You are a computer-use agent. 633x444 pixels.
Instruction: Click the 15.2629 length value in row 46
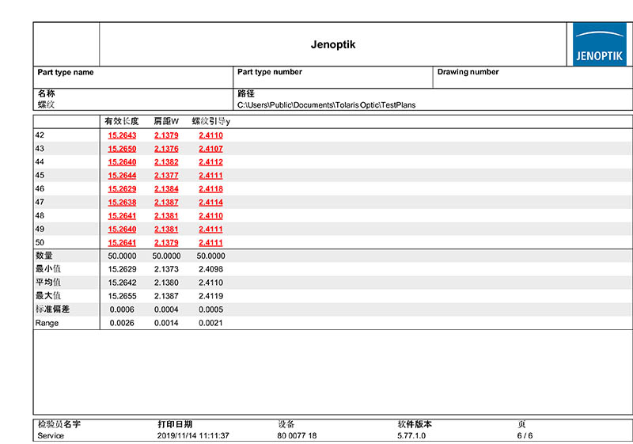122,189
